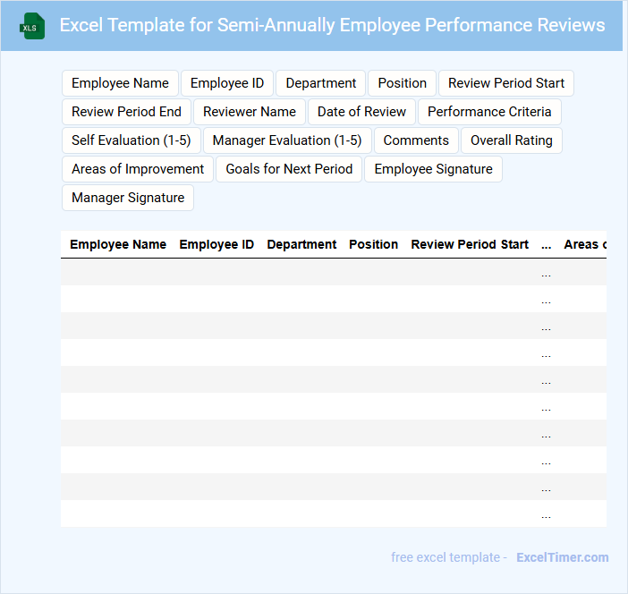
Task: Select the Reviewer Name tag
Action: tap(250, 112)
